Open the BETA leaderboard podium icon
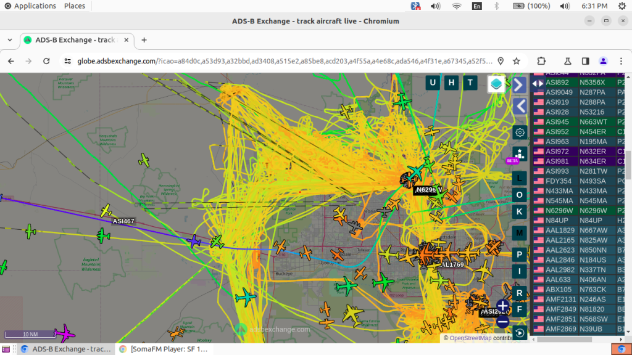Image resolution: width=632 pixels, height=355 pixels. 519,154
